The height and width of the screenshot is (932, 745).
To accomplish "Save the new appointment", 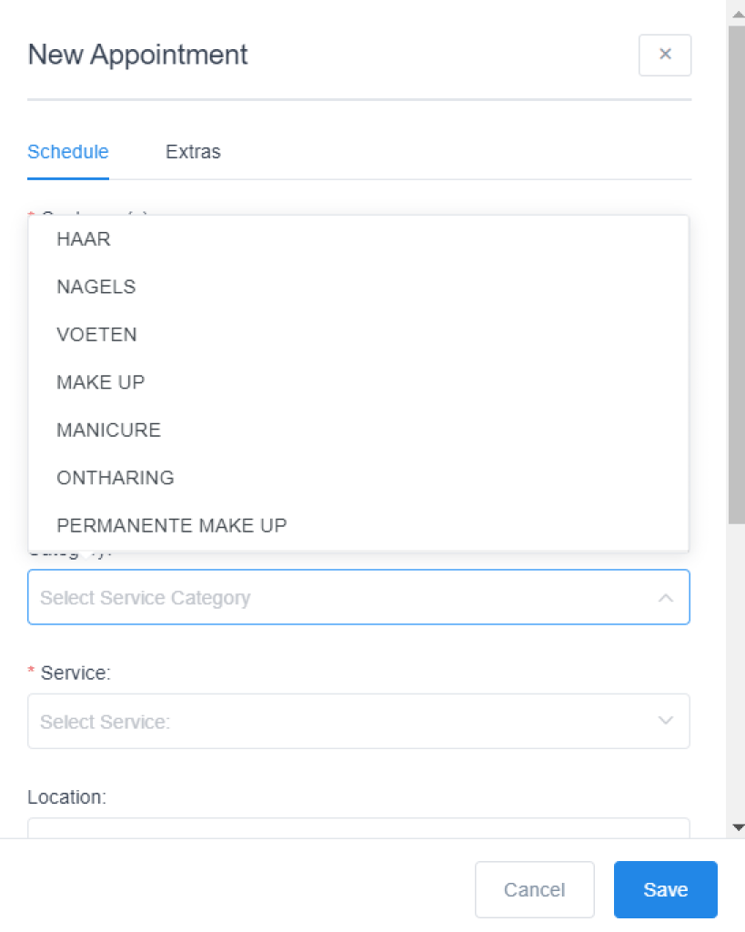I will tap(665, 890).
